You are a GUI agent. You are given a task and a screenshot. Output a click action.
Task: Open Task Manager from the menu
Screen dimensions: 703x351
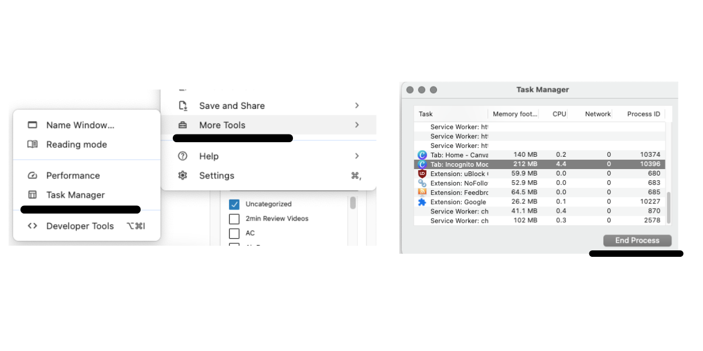coord(75,195)
